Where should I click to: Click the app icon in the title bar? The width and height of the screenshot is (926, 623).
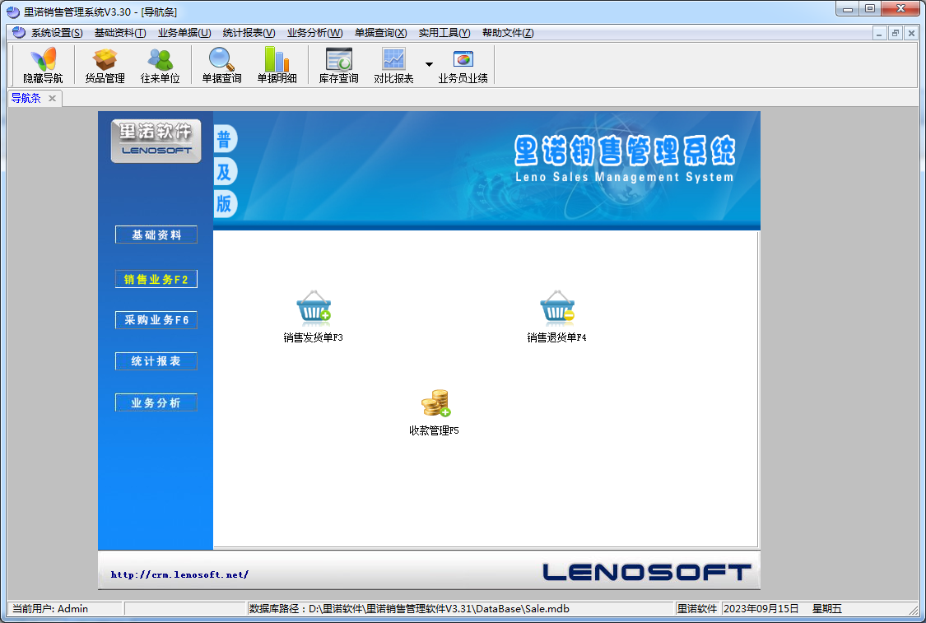click(13, 12)
